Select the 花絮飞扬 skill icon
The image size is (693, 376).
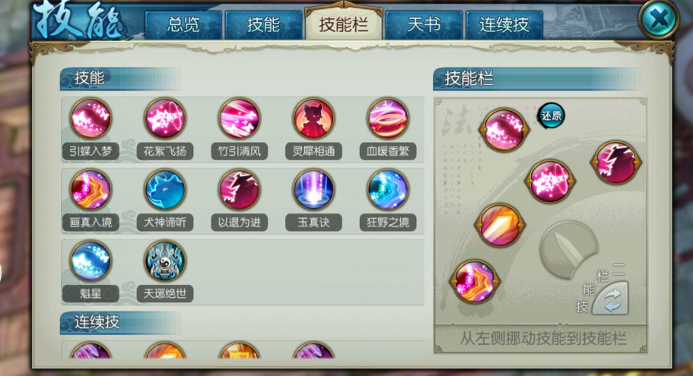[x=165, y=118]
